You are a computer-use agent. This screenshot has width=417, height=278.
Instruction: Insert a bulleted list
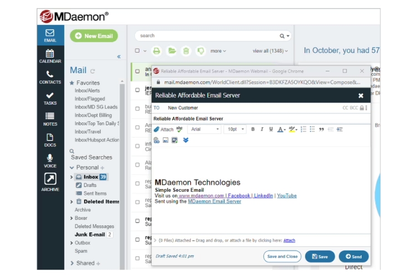pyautogui.click(x=312, y=130)
